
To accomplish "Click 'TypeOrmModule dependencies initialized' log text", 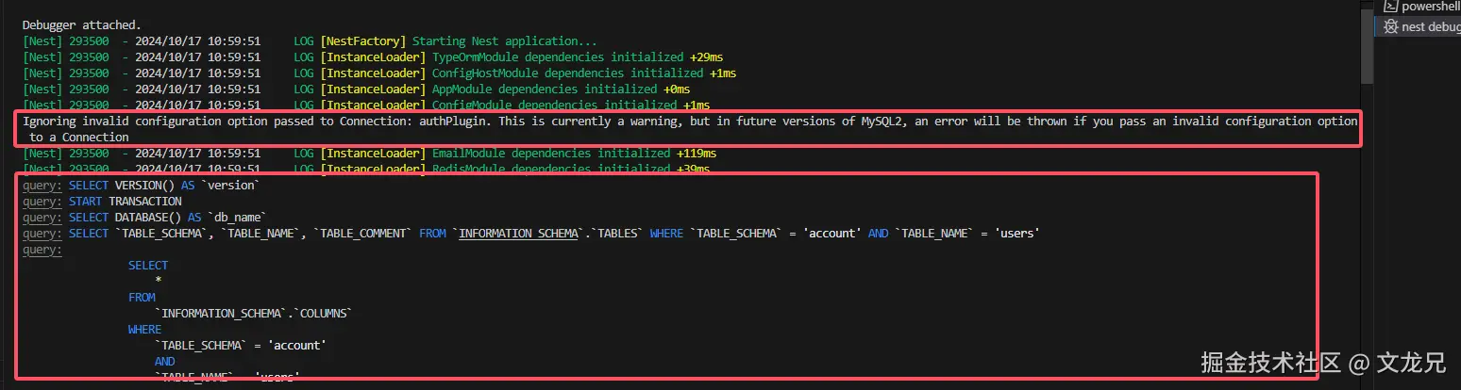I will pos(558,57).
